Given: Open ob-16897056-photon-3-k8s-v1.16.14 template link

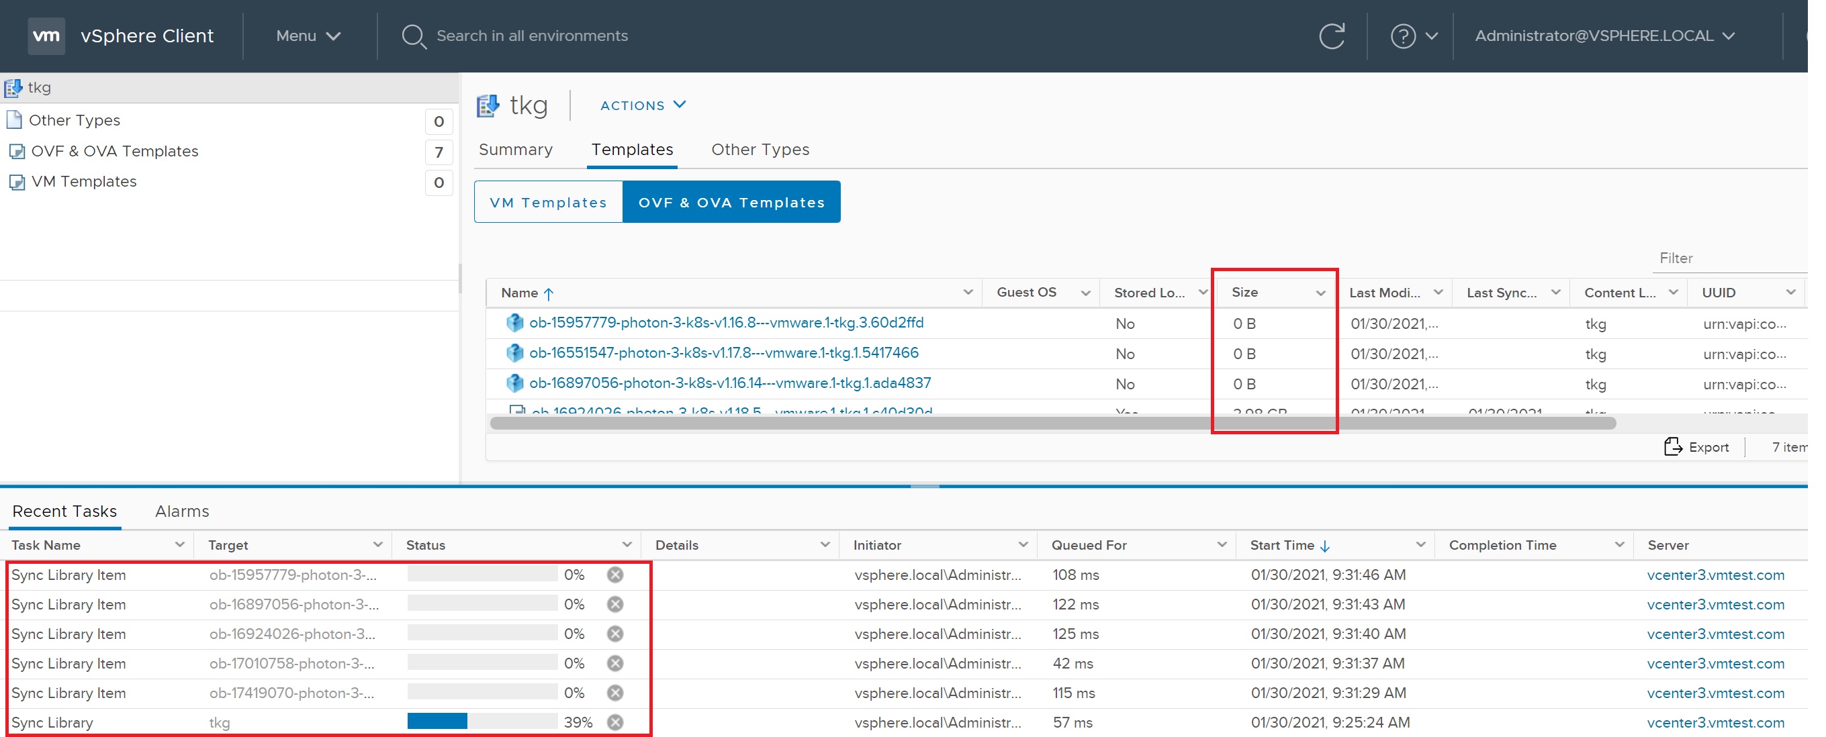Looking at the screenshot, I should (729, 383).
